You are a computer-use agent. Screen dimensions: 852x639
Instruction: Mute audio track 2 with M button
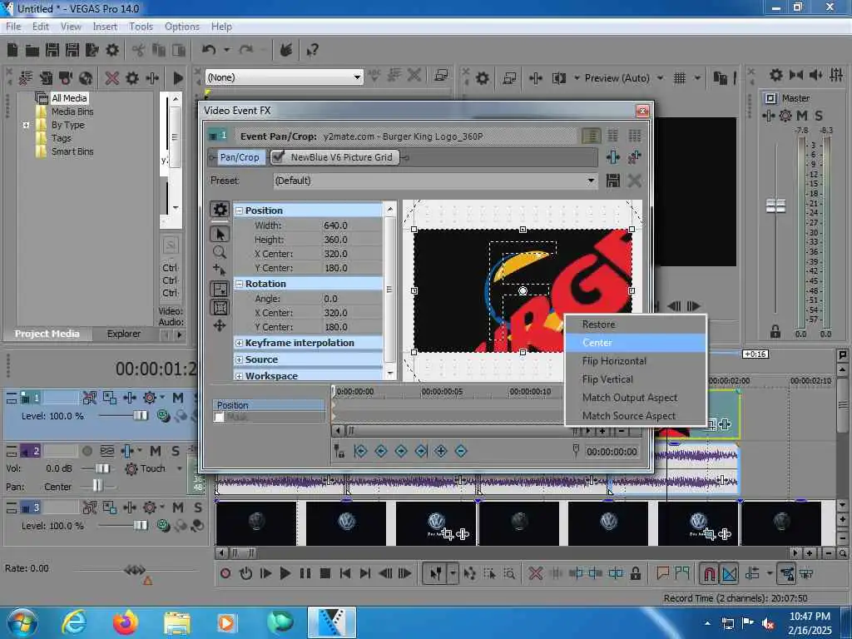tap(156, 450)
